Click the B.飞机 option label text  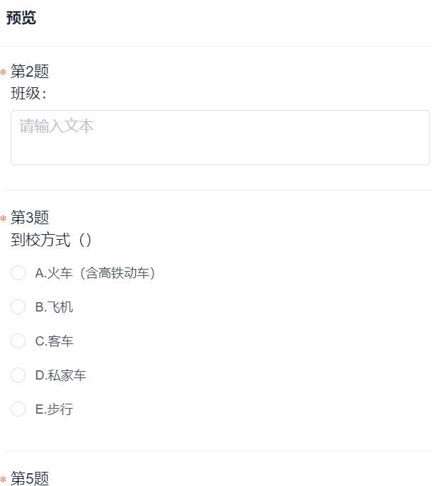point(54,307)
